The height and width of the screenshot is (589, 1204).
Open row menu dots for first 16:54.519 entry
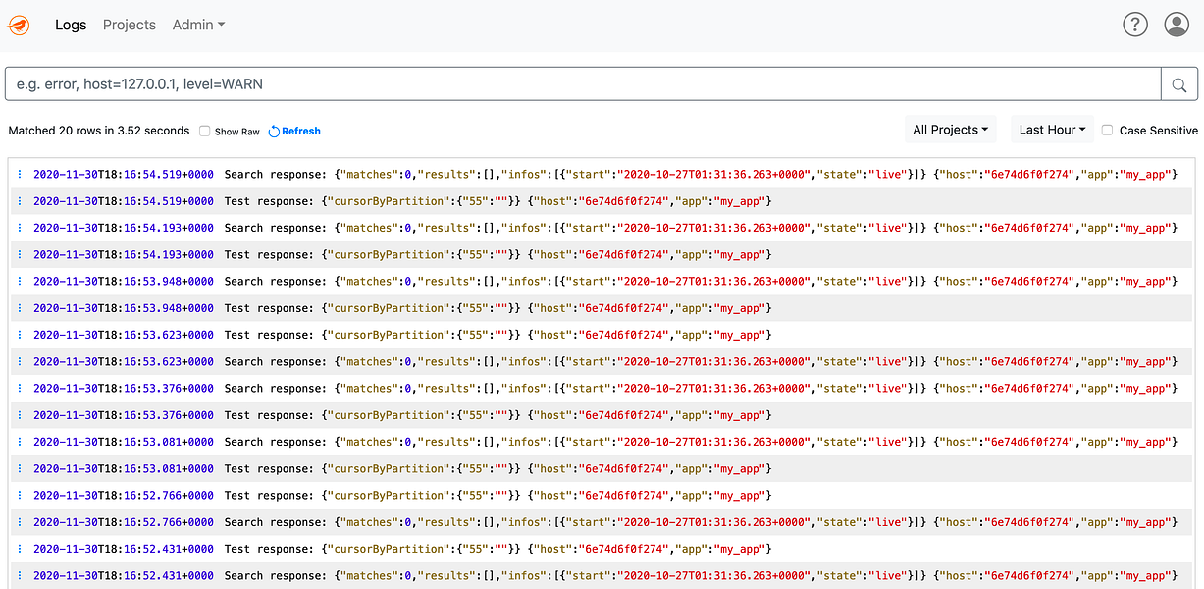[20, 175]
